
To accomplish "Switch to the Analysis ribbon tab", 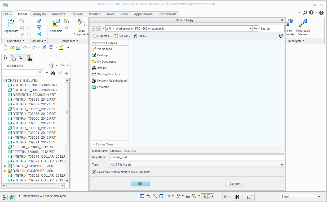I will pyautogui.click(x=39, y=14).
